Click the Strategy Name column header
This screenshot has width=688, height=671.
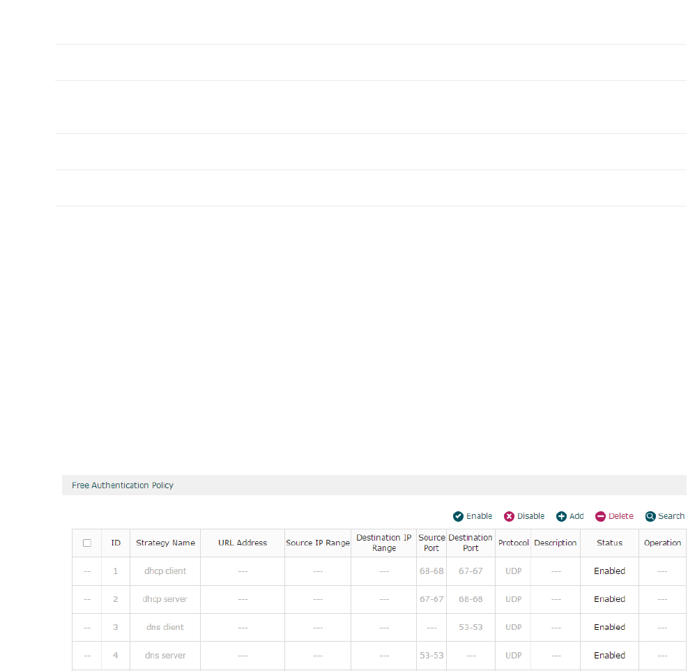point(165,543)
